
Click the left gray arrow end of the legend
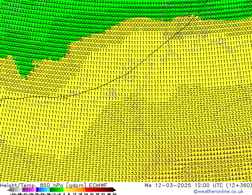9,190
